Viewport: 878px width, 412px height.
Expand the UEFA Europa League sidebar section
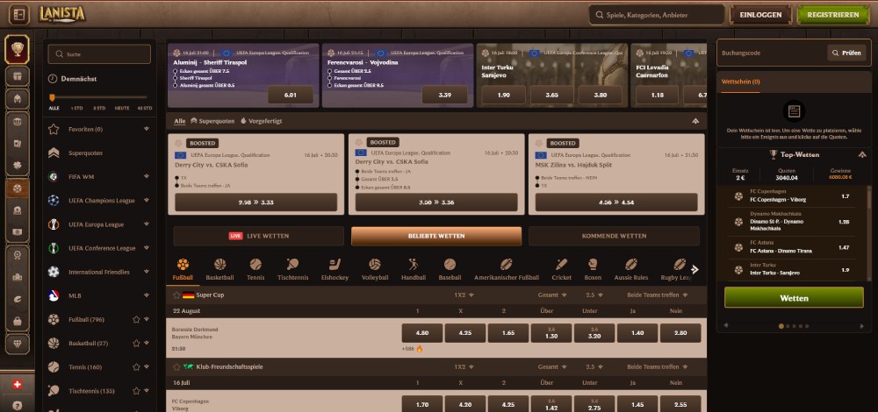coord(146,224)
